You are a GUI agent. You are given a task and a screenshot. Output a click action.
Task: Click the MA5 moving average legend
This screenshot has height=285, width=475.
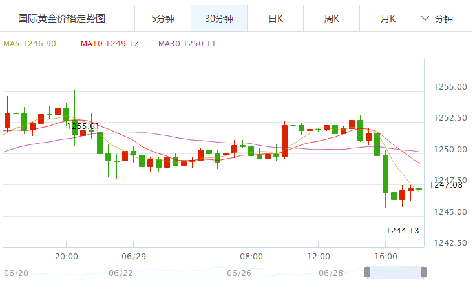[30, 44]
